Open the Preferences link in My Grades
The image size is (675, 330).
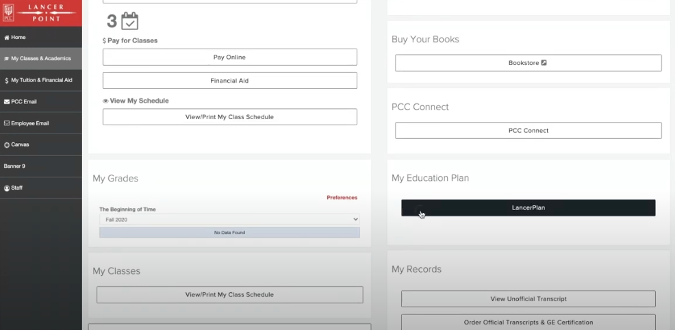click(x=342, y=198)
